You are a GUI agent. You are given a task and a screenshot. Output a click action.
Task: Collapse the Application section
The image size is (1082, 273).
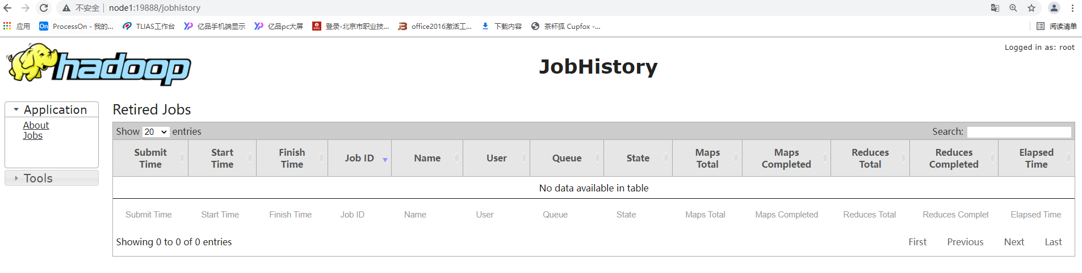51,110
